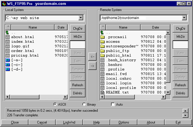The image size is (193, 127).
Task: Click the remote list scroll up arrow
Action: 168,32
